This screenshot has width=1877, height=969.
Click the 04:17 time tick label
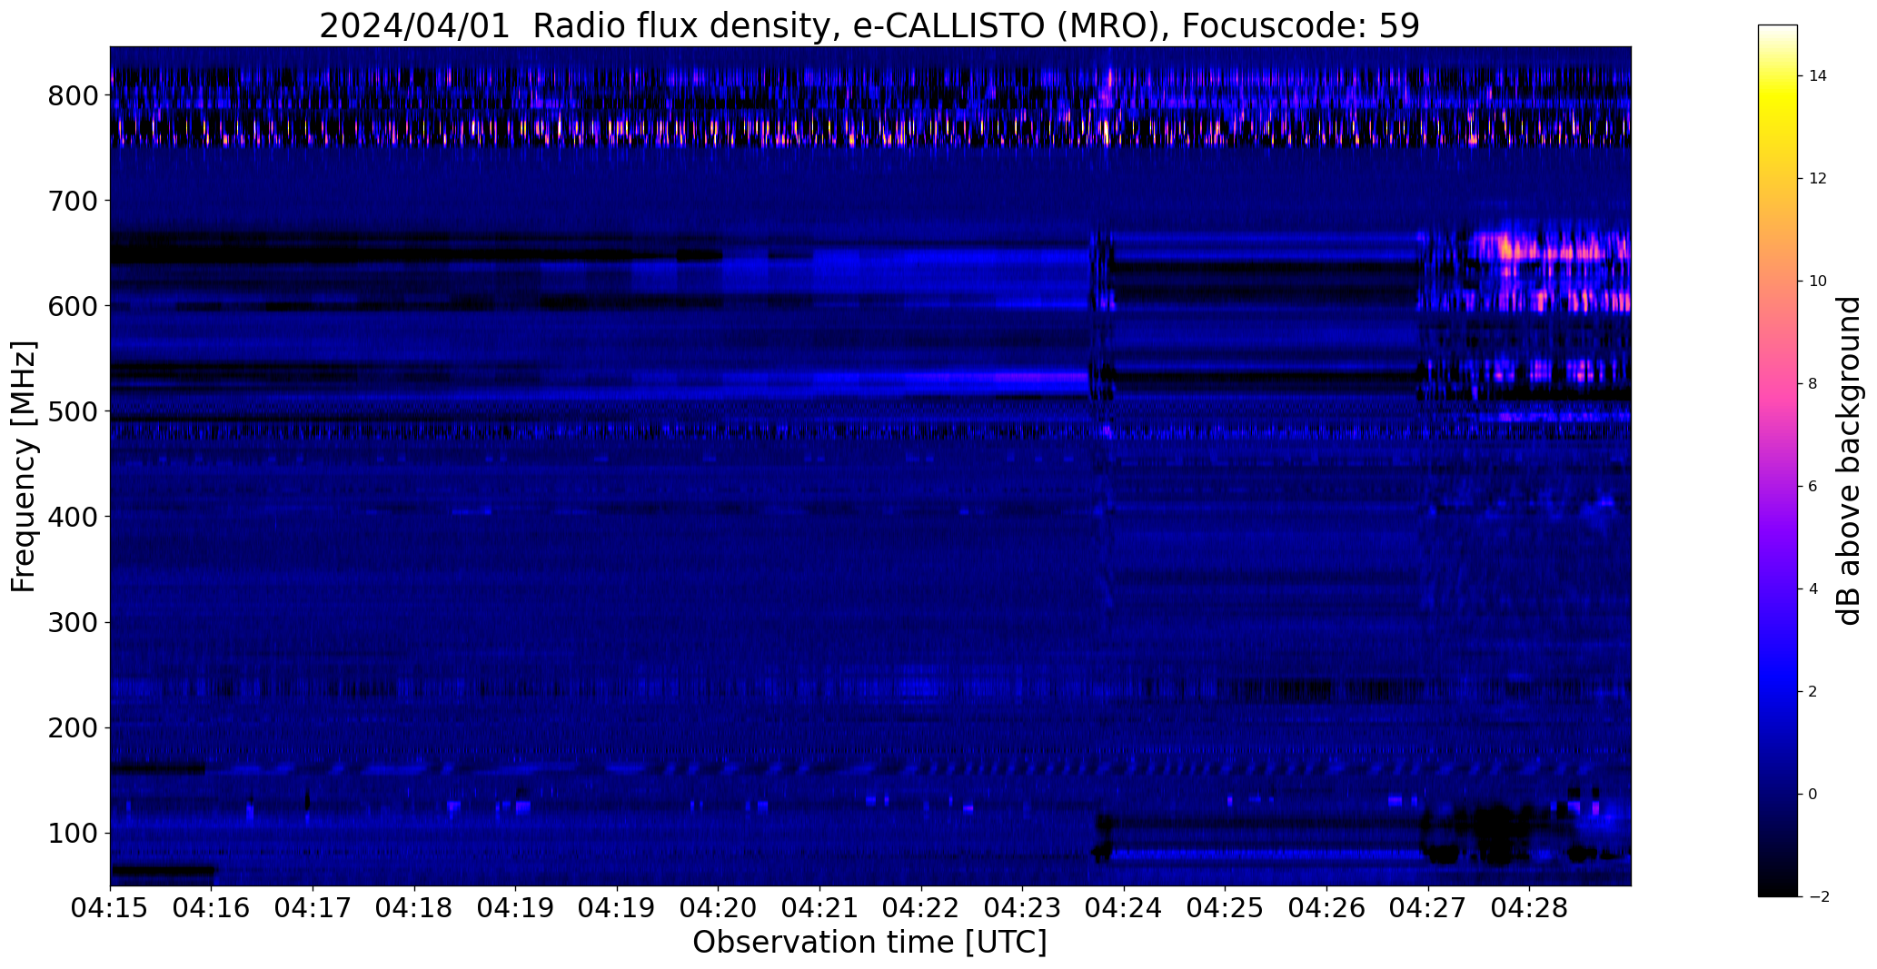[x=313, y=909]
